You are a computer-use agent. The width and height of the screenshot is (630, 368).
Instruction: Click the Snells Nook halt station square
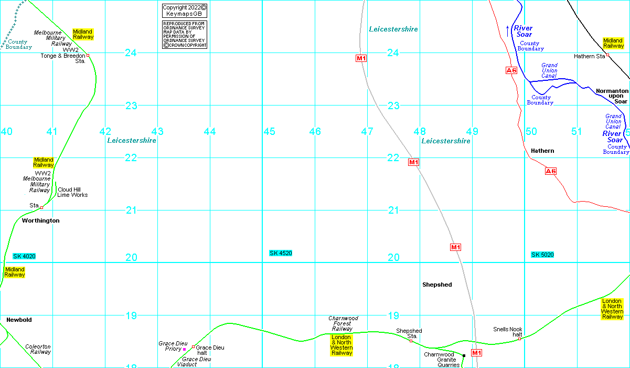pyautogui.click(x=519, y=339)
